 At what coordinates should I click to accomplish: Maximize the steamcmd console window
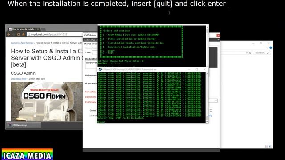197,69
